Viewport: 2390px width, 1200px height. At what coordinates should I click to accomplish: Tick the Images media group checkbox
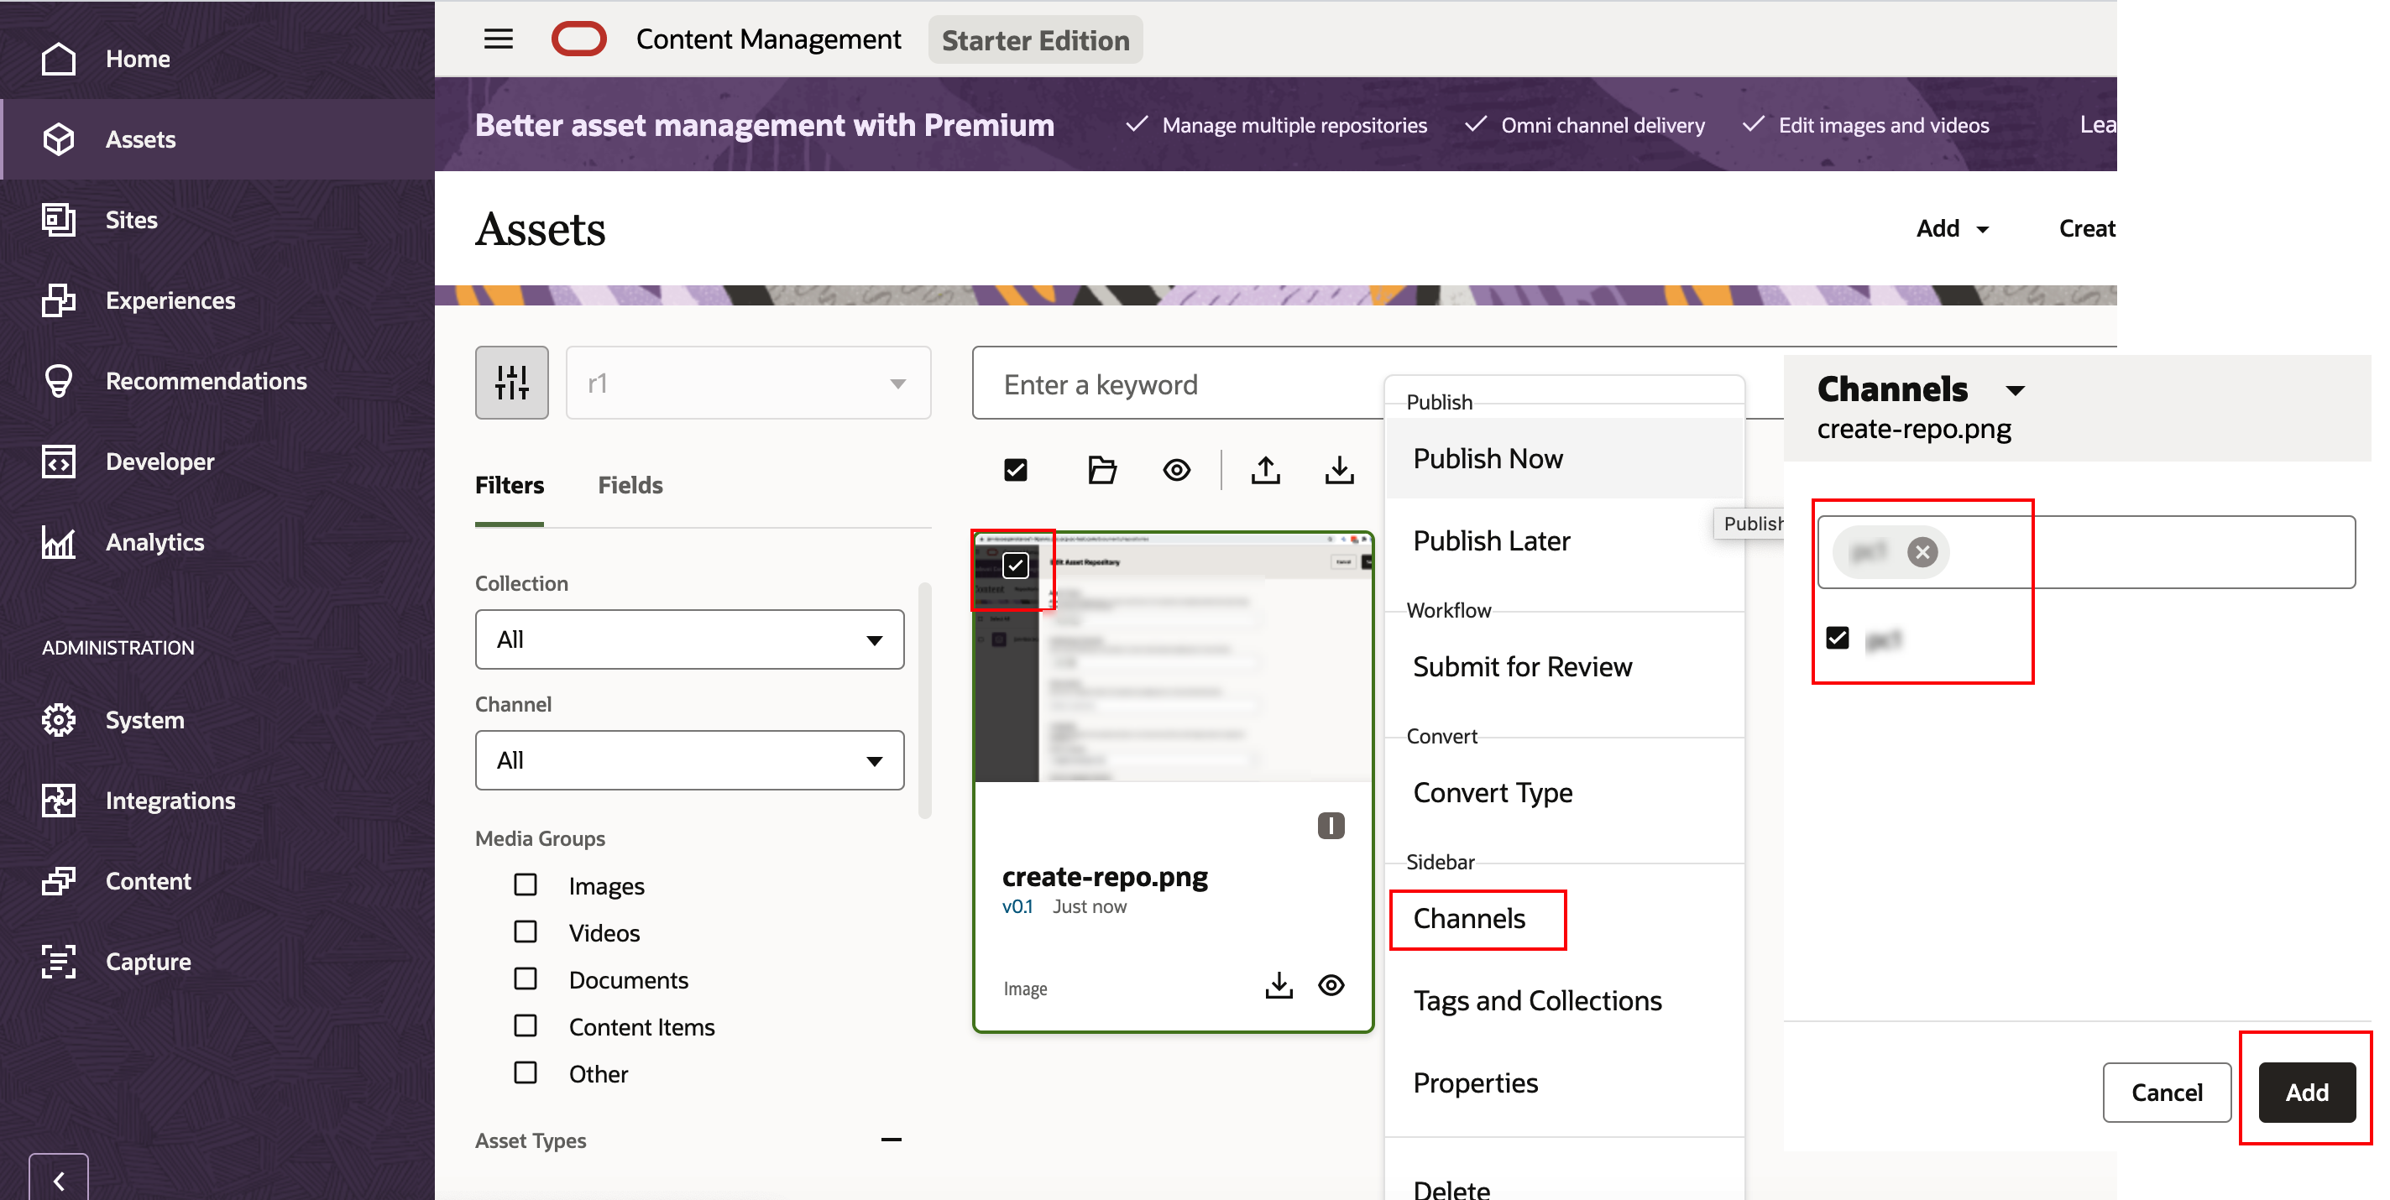point(526,884)
